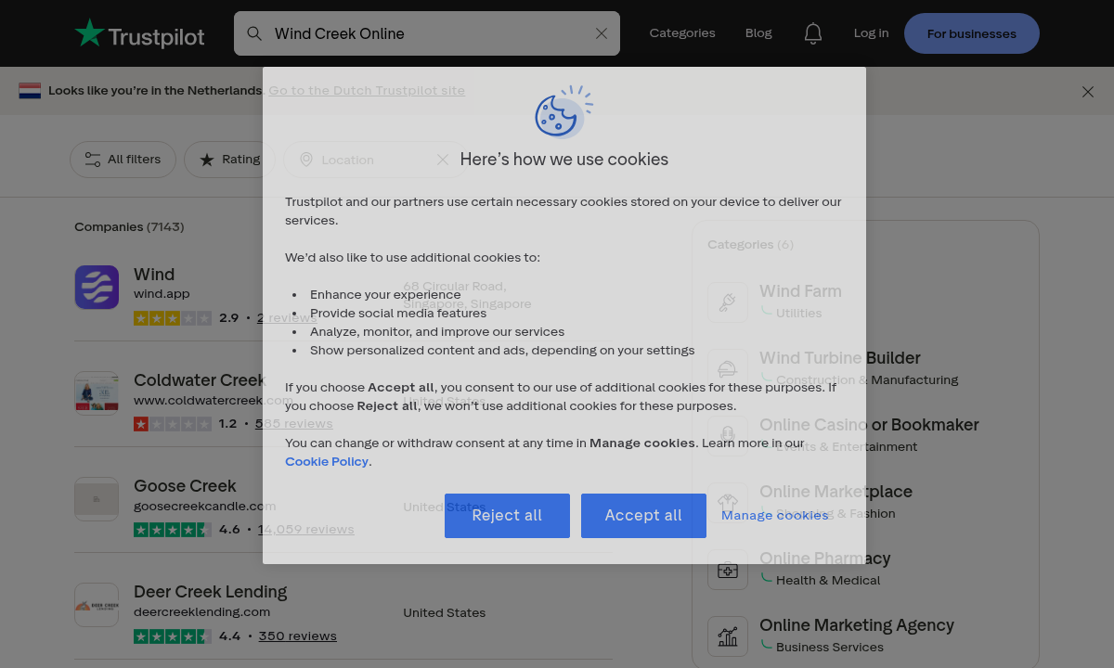Viewport: 1114px width, 668px height.
Task: Open the Wind company title
Action: pyautogui.click(x=154, y=275)
